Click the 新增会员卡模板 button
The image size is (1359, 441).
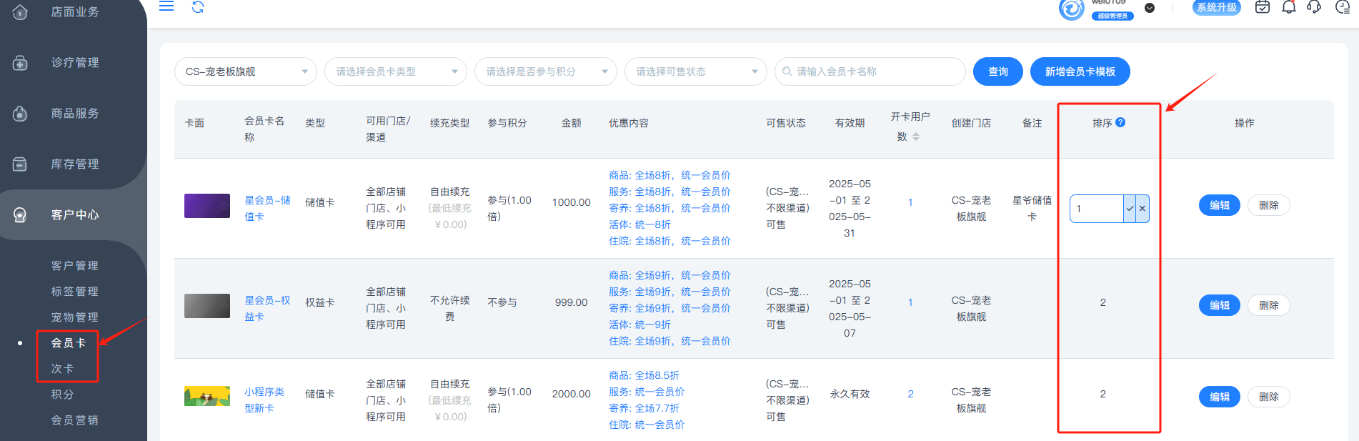point(1080,71)
